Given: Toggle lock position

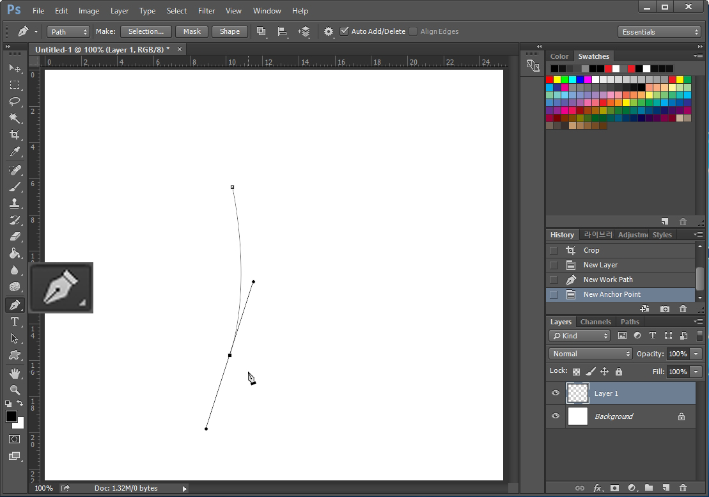Looking at the screenshot, I should click(605, 372).
